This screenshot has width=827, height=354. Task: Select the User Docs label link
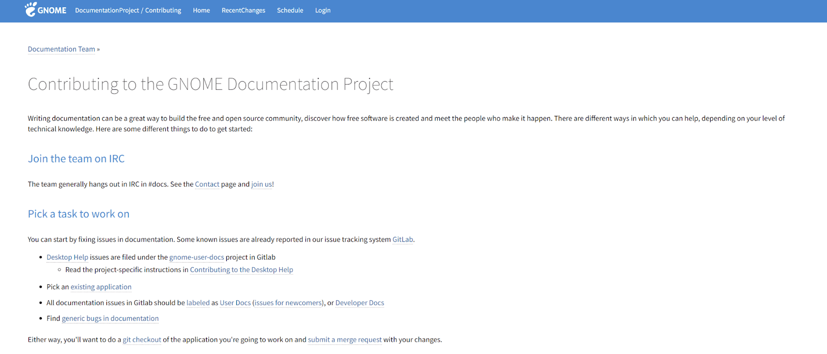tap(235, 303)
